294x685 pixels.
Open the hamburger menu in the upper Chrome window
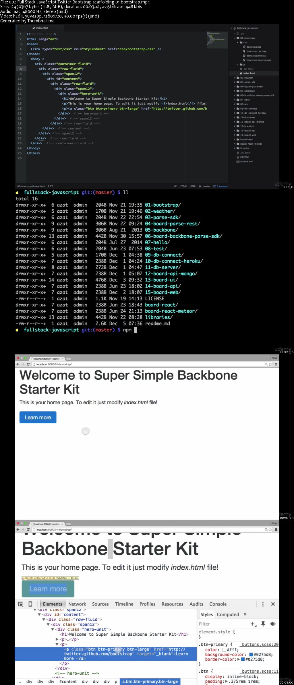click(x=276, y=364)
